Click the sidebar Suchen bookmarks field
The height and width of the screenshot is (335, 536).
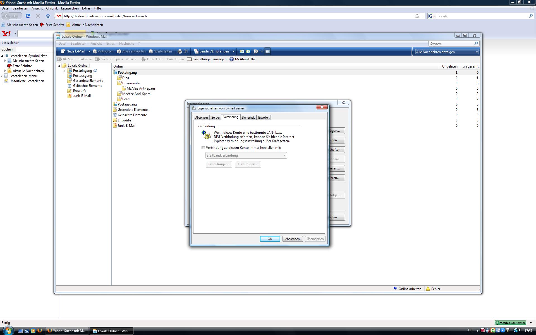35,49
